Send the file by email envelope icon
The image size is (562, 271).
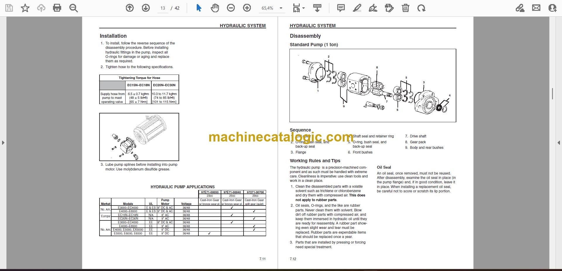pos(536,8)
